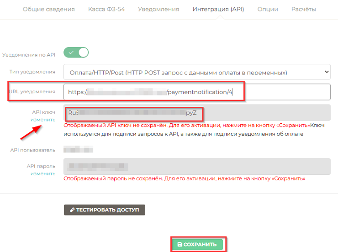Click the blurred API пользователь value
Screen dimensions: 338x252
click(78, 149)
